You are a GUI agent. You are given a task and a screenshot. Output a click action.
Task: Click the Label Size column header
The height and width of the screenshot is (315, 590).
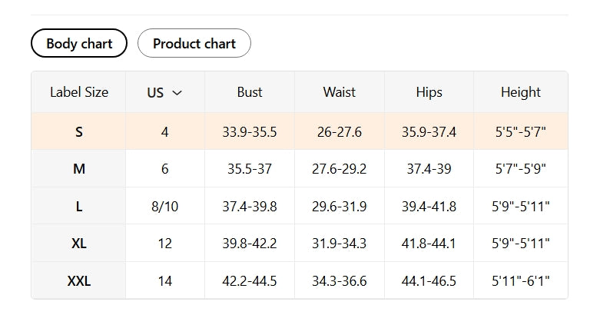click(79, 92)
